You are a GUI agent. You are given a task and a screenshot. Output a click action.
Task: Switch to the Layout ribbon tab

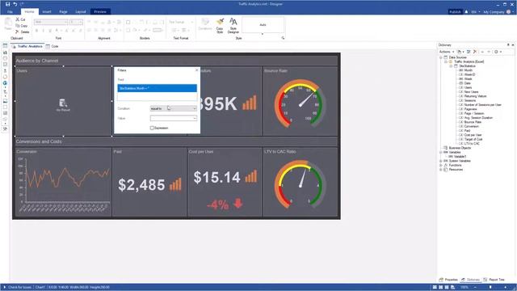click(81, 11)
